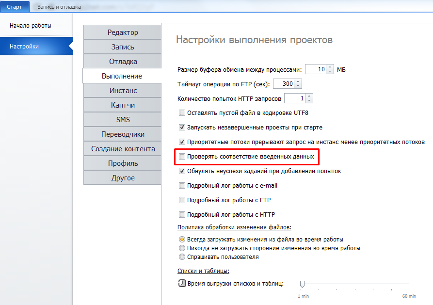Increase the FTP timeout with up arrow
Image resolution: width=433 pixels, height=305 pixels.
coord(298,81)
